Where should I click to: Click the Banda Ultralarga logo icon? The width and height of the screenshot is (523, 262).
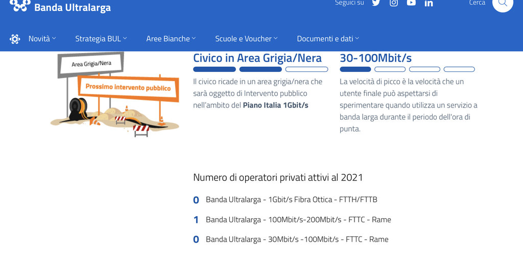pyautogui.click(x=20, y=6)
